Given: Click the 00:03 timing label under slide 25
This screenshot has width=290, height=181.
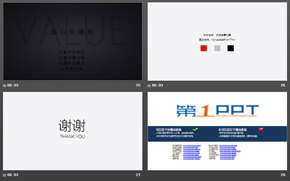Looking at the screenshot, I should [13, 85].
